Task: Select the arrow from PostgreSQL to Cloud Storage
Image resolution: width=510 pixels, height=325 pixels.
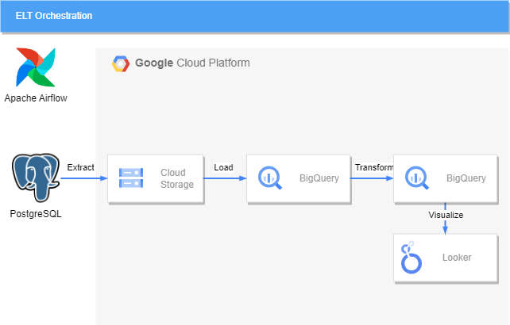Action: point(84,178)
